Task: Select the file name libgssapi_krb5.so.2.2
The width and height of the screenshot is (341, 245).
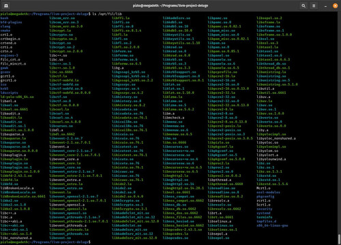Action: click(x=132, y=80)
